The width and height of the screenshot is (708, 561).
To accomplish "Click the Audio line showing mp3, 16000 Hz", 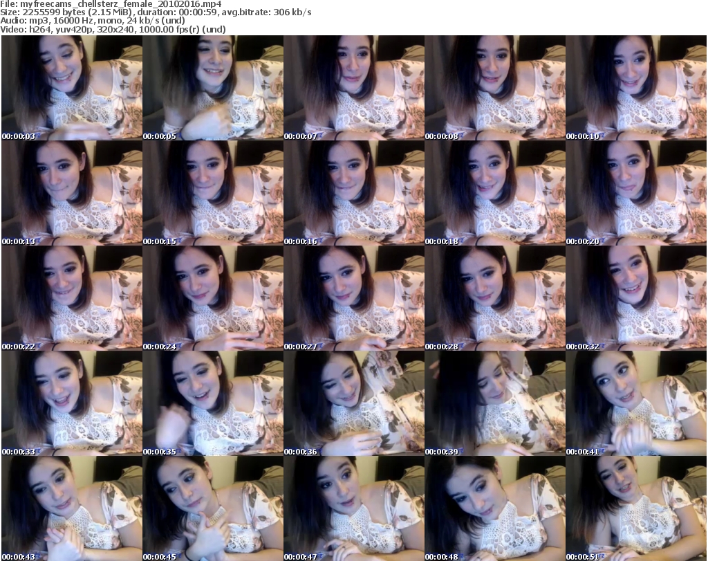I will [93, 21].
